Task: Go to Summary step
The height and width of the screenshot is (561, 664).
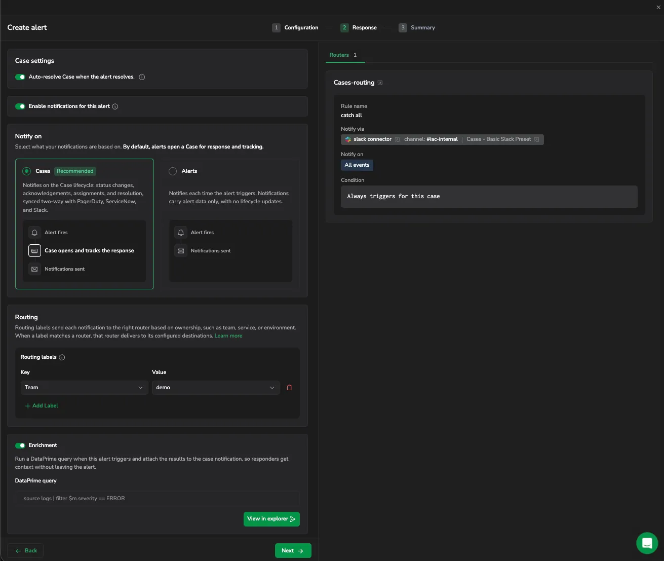Action: coord(417,28)
